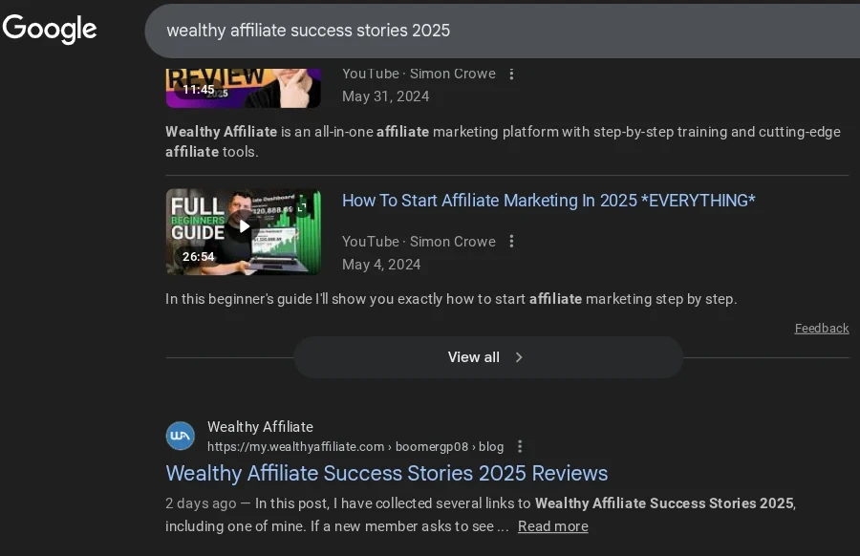Open the three-dot menu on the *EVERYTHING* video result

[512, 241]
